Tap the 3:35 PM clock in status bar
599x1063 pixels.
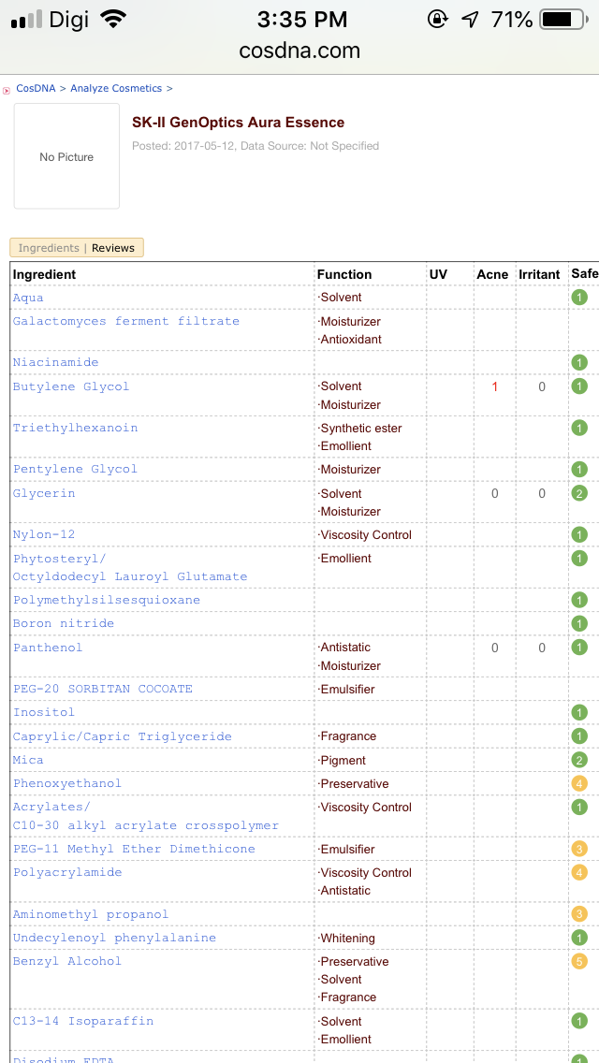[302, 20]
